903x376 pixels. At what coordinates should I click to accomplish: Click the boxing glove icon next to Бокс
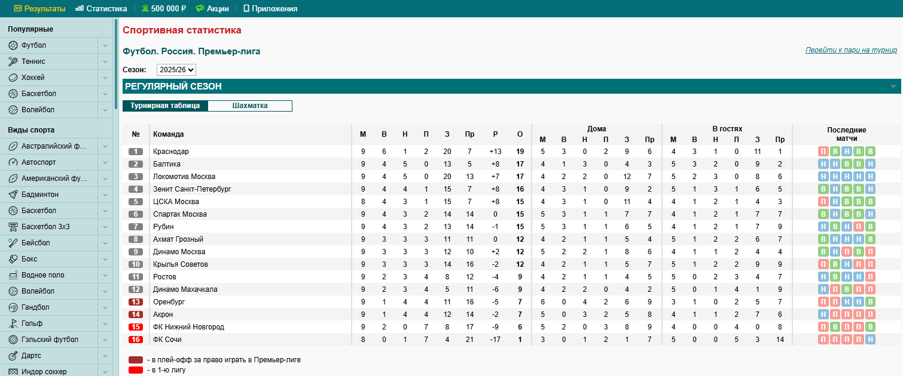point(13,259)
